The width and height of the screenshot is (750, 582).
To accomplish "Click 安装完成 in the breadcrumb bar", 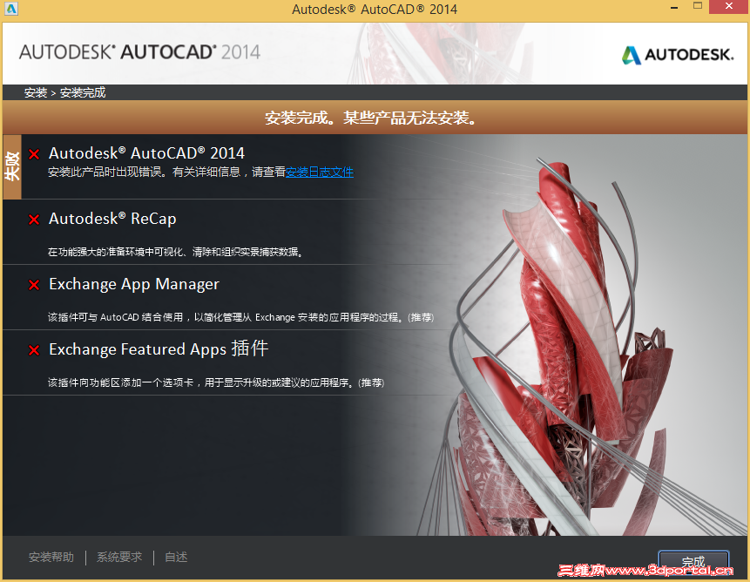I will tap(83, 91).
